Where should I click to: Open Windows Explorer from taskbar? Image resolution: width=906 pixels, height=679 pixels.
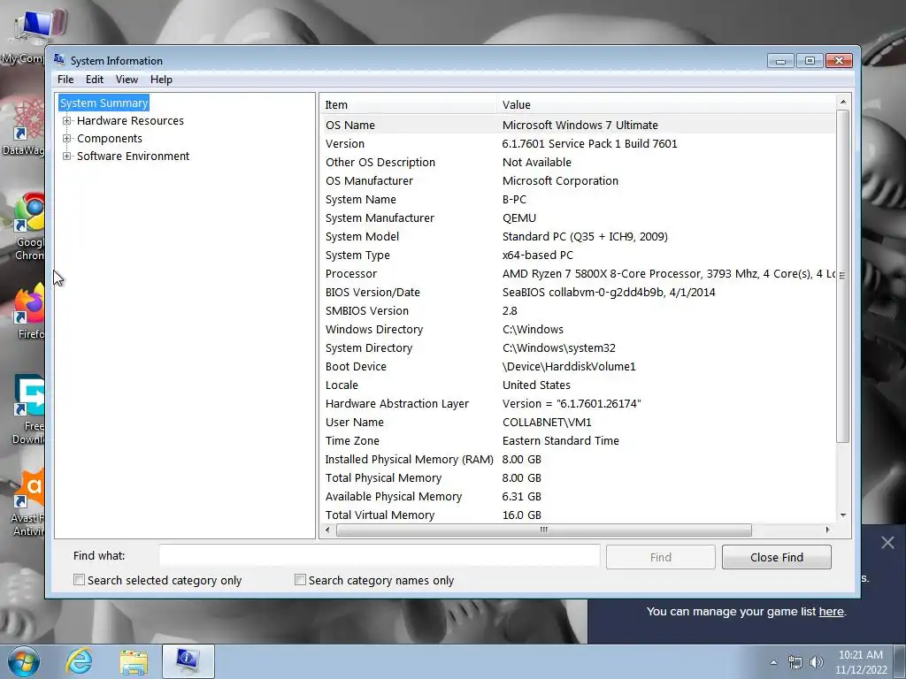click(x=134, y=661)
